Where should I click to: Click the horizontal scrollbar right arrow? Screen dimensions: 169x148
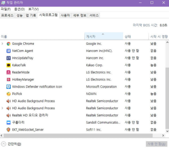[x=163, y=135]
